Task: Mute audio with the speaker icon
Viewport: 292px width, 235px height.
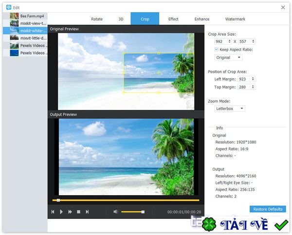Action: 116,212
